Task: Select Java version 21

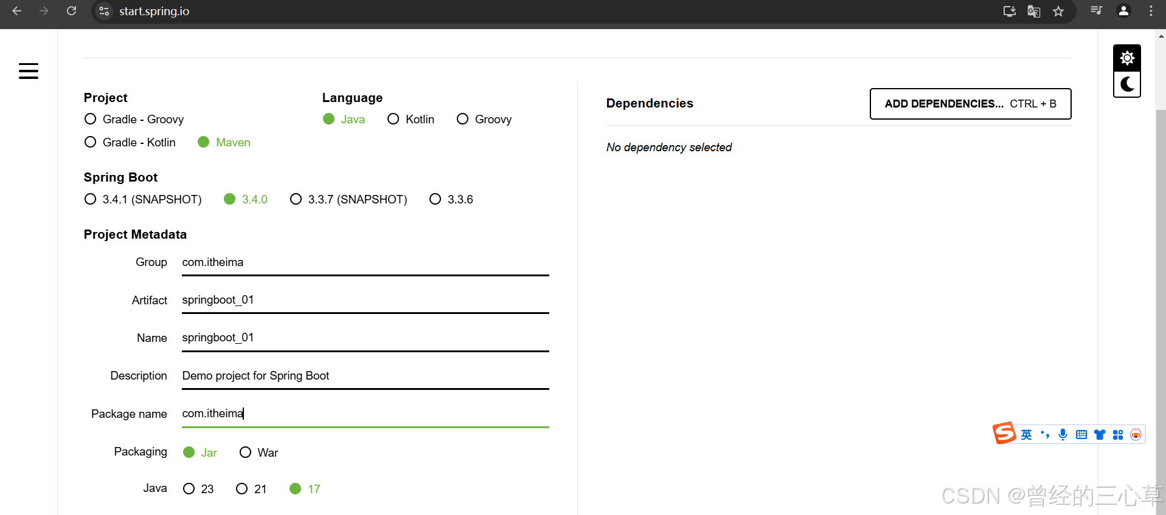Action: pyautogui.click(x=251, y=489)
